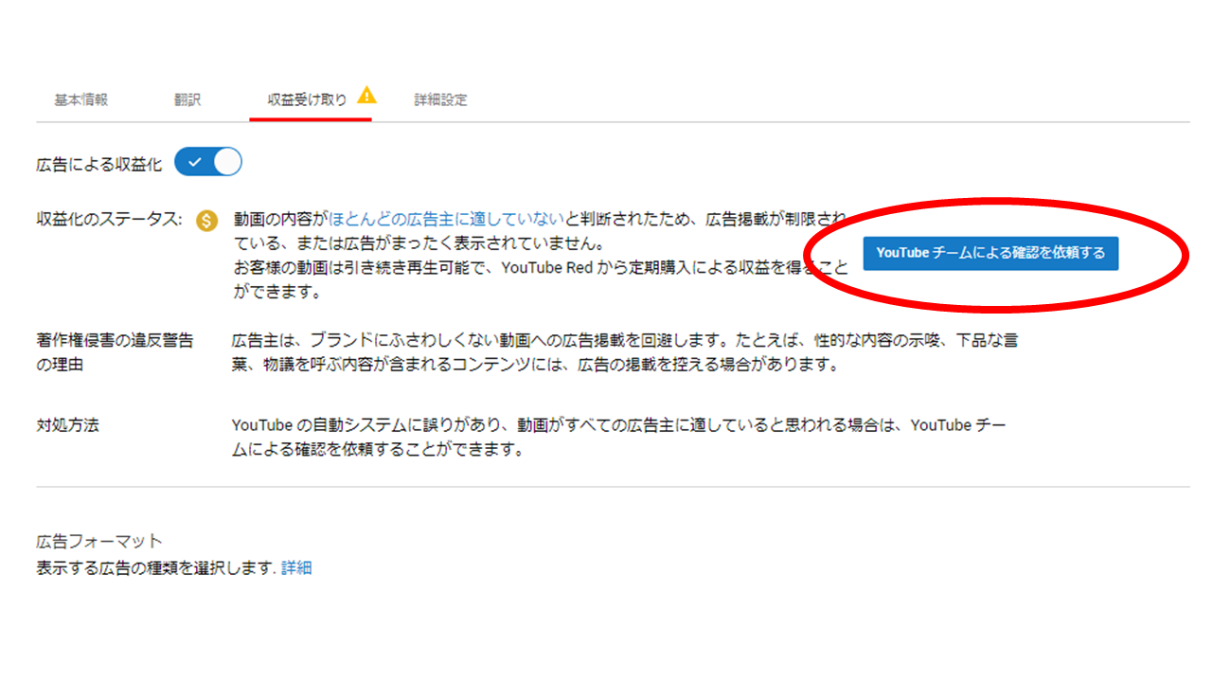Go to the 詳細設定 tab
The height and width of the screenshot is (682, 1212).
pyautogui.click(x=441, y=99)
